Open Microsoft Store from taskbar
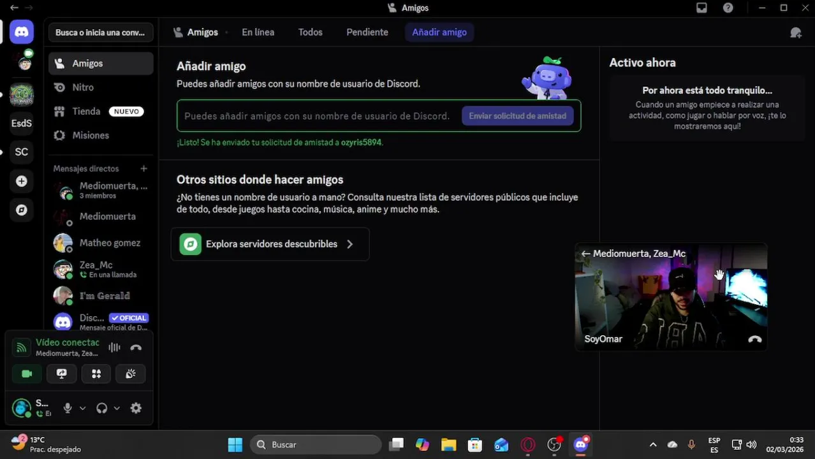Screen dimensions: 815x459 tap(474, 444)
